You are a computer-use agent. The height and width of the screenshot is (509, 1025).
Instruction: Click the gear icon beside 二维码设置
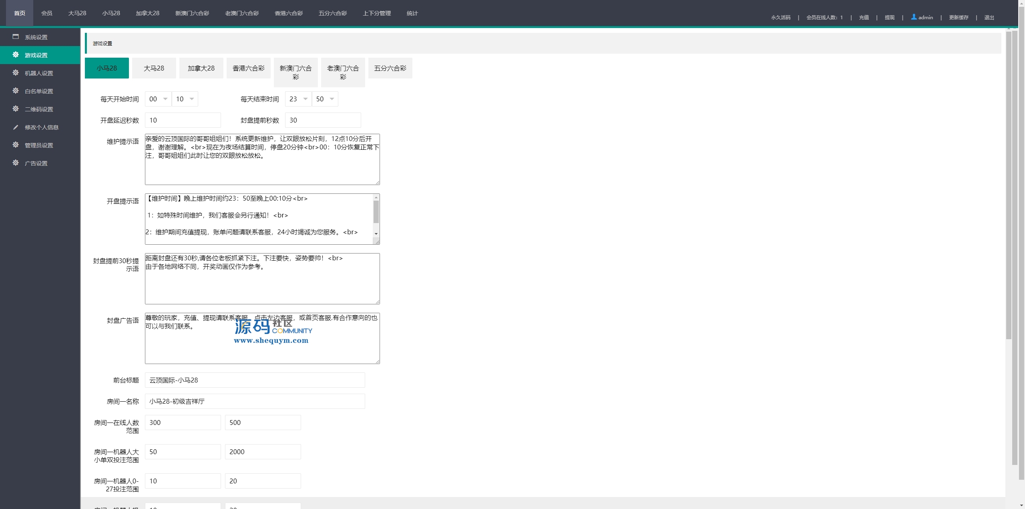16,109
